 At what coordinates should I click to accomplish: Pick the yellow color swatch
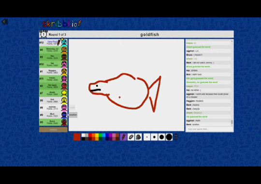pyautogui.click(x=97, y=135)
